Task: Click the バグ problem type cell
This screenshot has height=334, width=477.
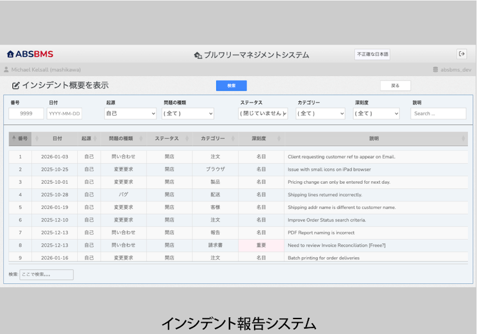Action: point(123,194)
